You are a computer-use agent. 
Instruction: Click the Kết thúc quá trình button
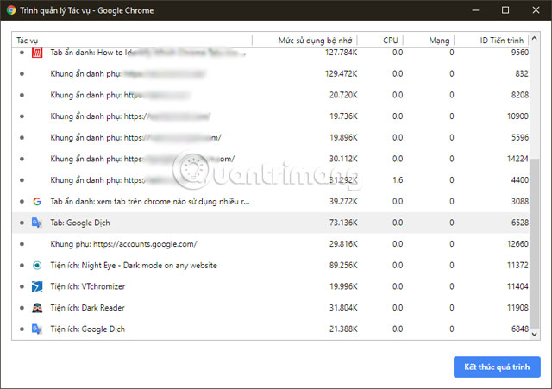pos(497,367)
